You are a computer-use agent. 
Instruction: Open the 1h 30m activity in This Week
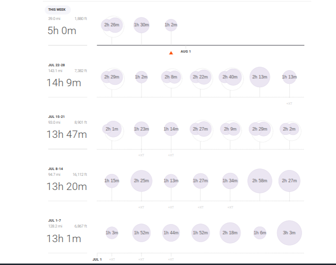[x=141, y=25]
